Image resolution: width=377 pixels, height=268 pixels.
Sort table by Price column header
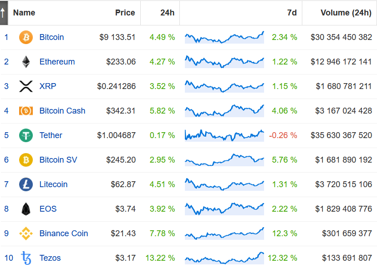pos(125,13)
